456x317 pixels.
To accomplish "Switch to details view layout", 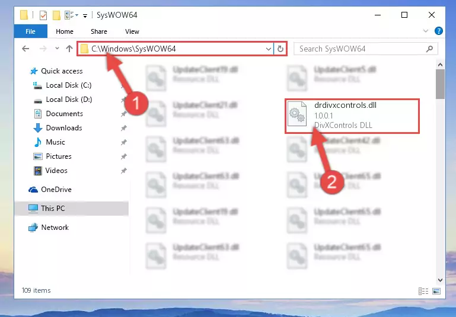I will (x=423, y=291).
